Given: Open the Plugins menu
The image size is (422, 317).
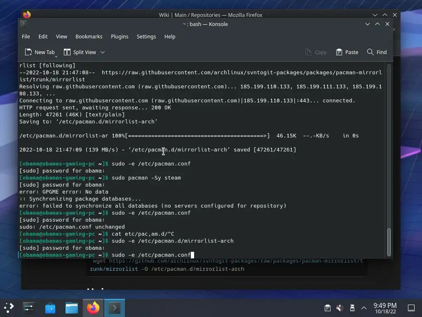Looking at the screenshot, I should [120, 36].
